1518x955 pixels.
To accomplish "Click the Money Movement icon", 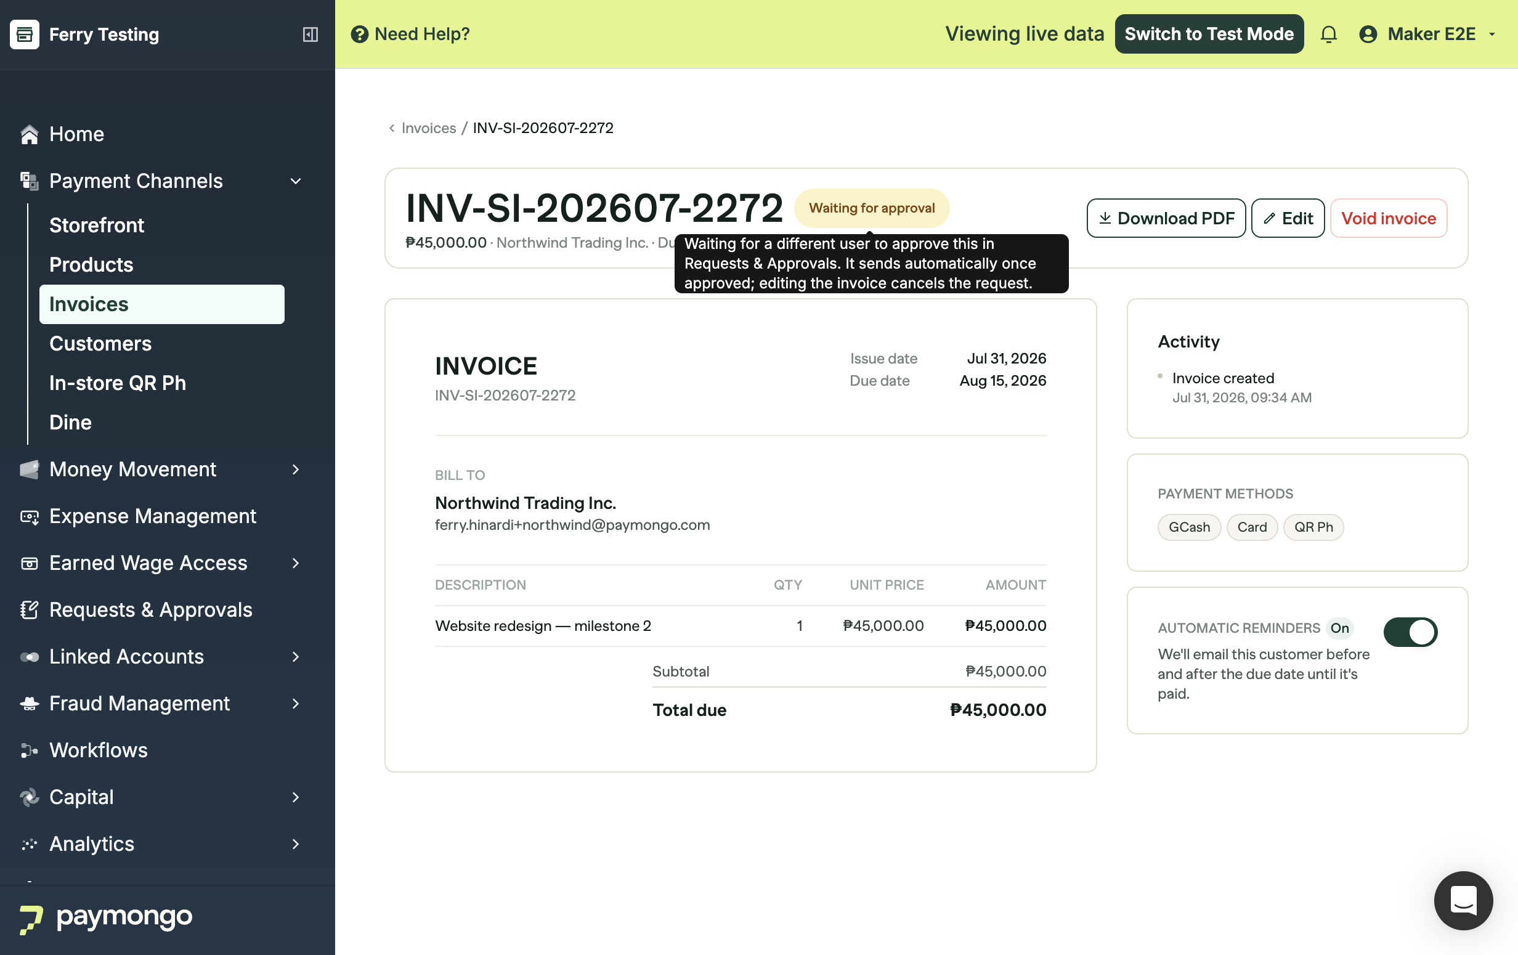I will click(x=30, y=469).
